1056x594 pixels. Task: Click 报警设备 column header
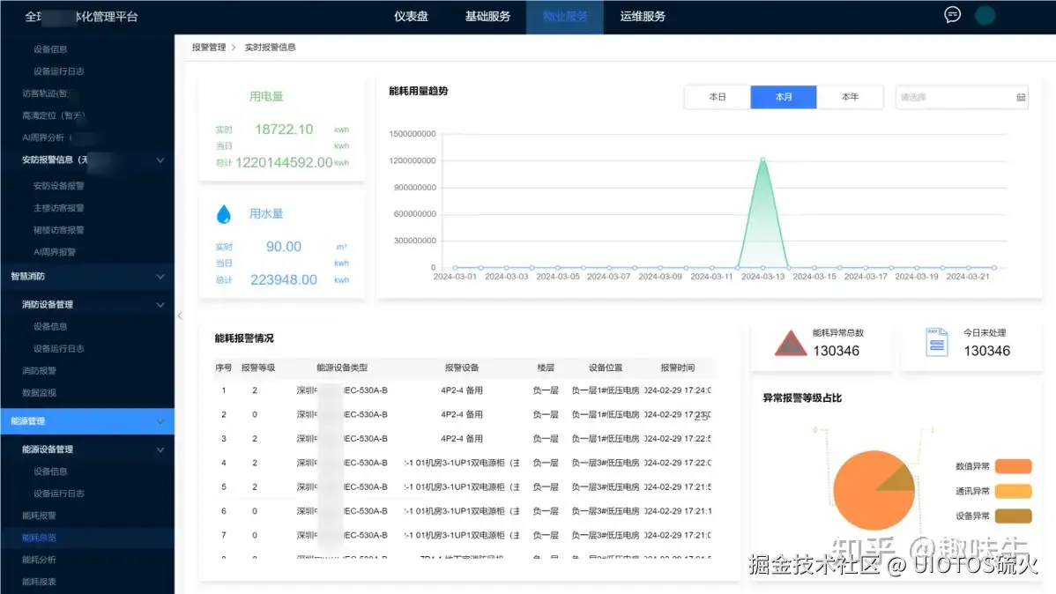tap(462, 368)
